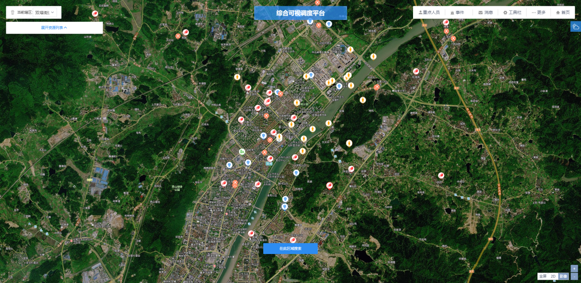
Task: Click the 事件 alarm icon
Action: tap(452, 12)
